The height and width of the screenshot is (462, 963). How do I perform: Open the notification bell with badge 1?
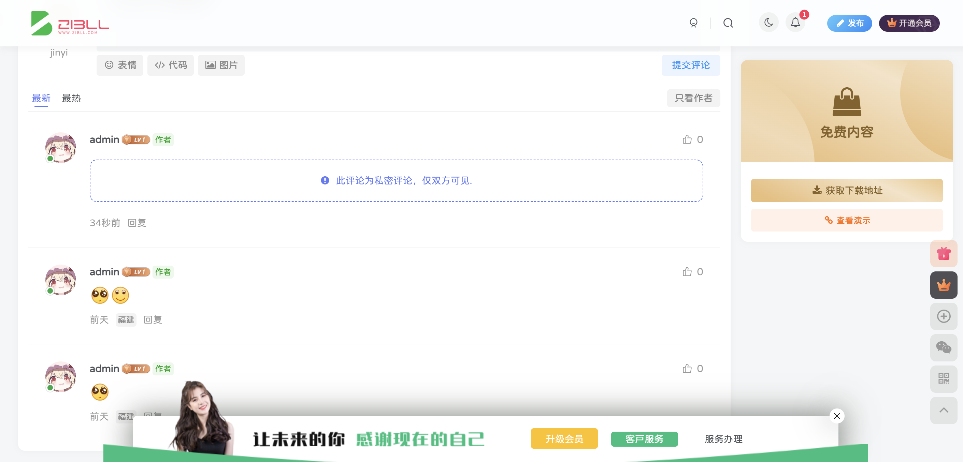click(795, 23)
